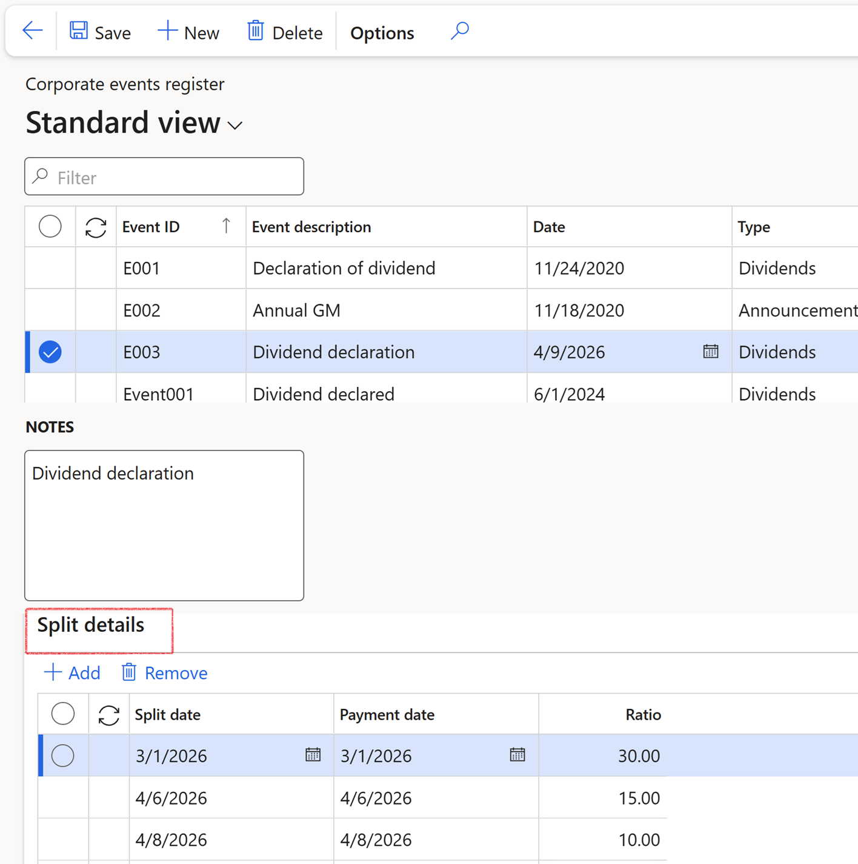Sort by the Event ID column header
Screen dimensions: 858x864
(x=151, y=227)
